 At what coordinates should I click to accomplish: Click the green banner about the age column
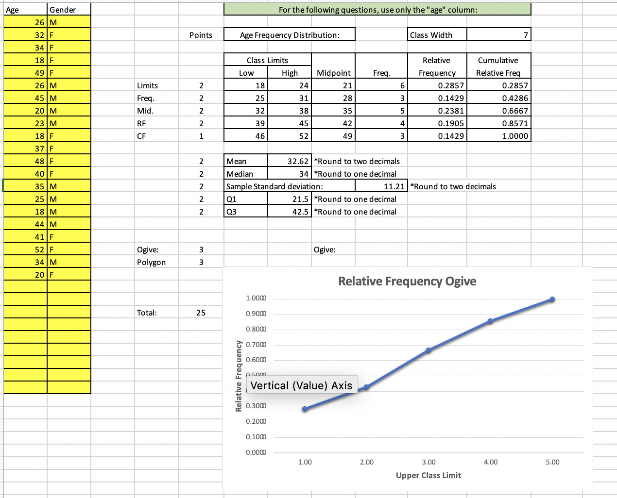pos(377,9)
